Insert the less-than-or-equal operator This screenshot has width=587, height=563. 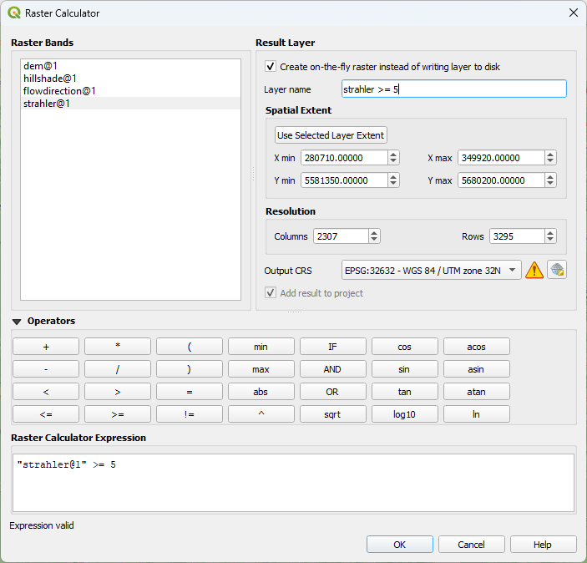(x=46, y=414)
